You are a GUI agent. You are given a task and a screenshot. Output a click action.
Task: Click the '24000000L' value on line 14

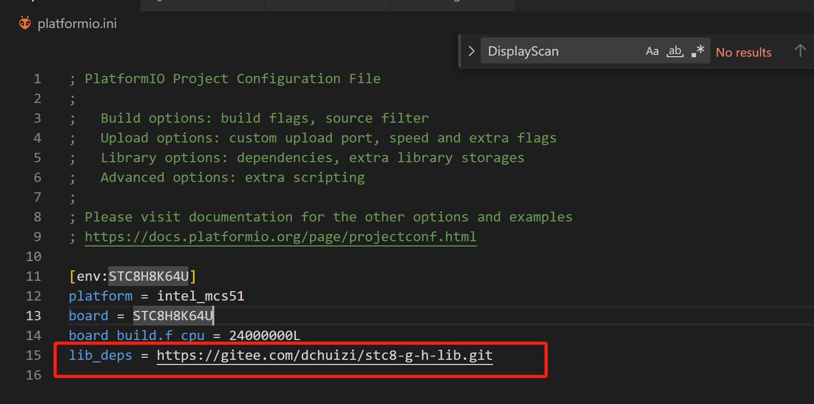coord(264,336)
